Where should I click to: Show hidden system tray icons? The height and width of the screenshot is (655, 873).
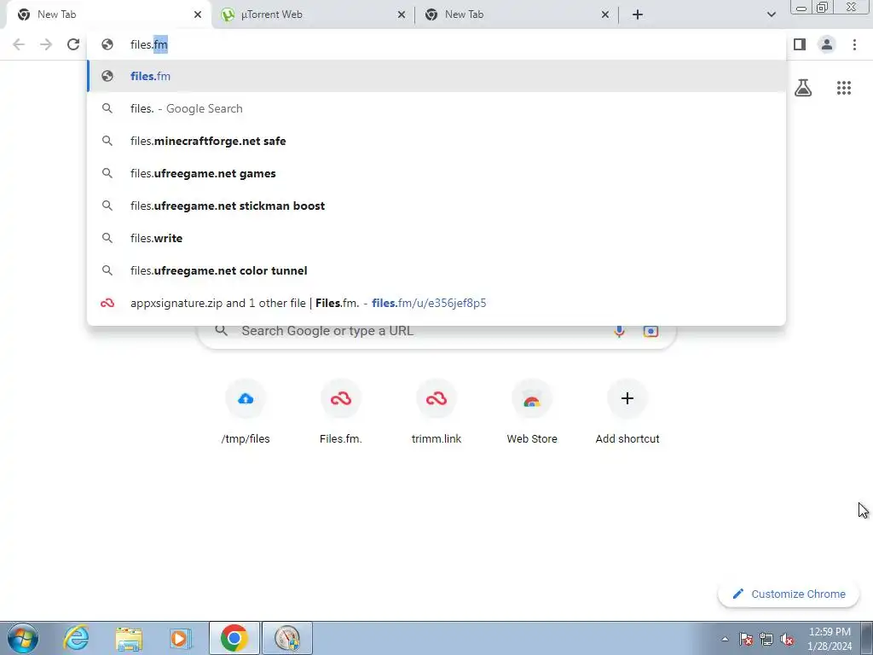tap(725, 639)
